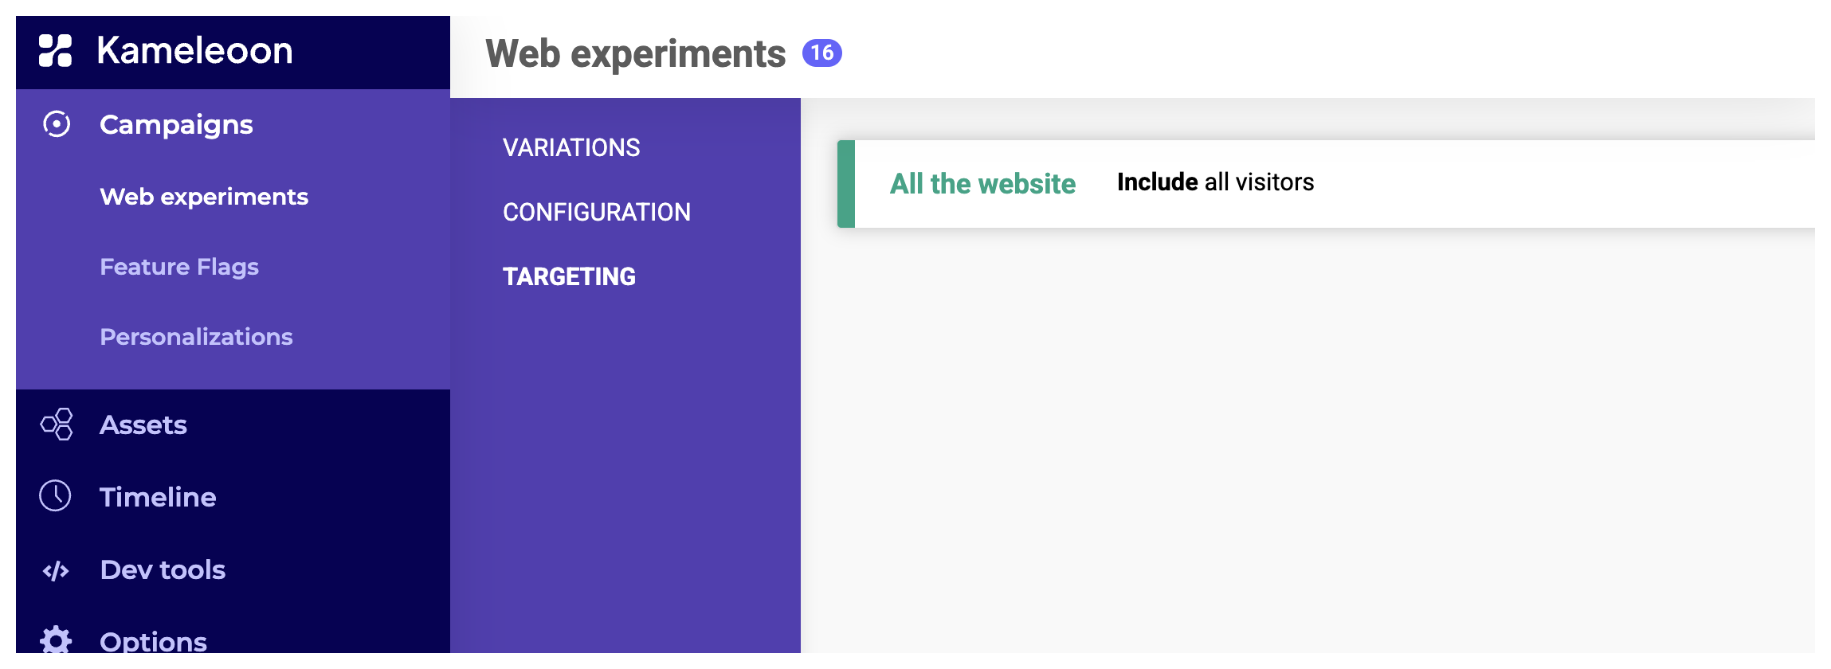Switch to the VARIATIONS tab
Viewport: 1831px width, 669px height.
[571, 147]
